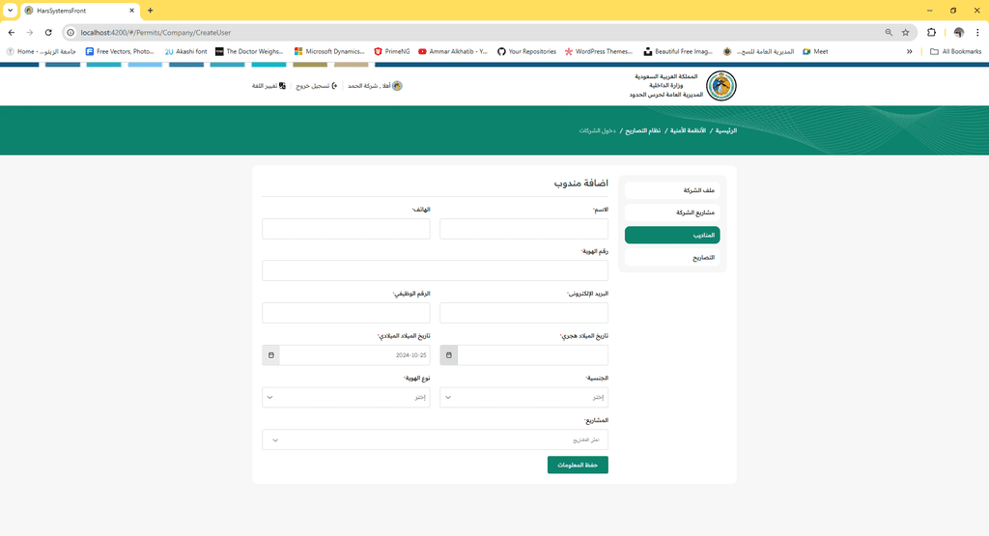Select the مشاريع الشركة sidebar item

[672, 212]
